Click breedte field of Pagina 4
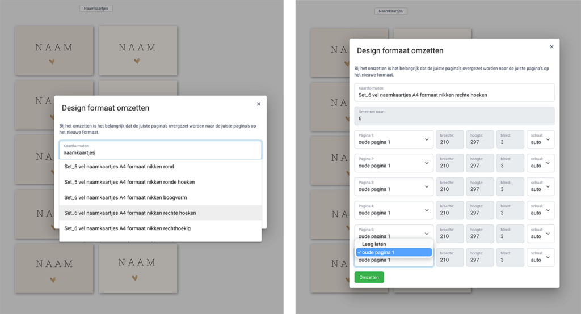The width and height of the screenshot is (581, 314). click(449, 210)
